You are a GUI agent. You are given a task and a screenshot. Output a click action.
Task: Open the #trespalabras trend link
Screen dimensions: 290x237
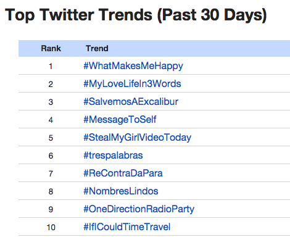click(113, 156)
